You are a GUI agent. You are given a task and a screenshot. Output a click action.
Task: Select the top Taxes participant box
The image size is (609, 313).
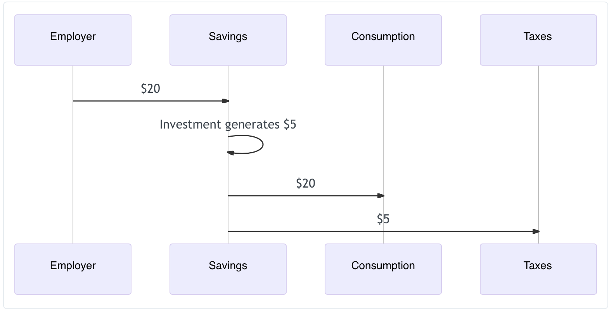538,40
